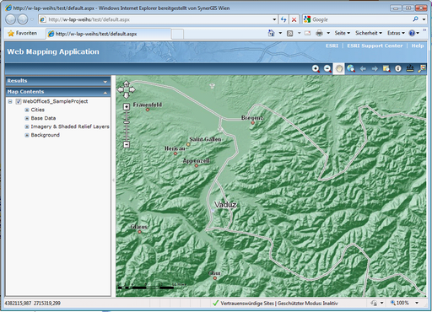Show more toolbar commands chevron
This screenshot has height=312, width=432.
(424, 30)
